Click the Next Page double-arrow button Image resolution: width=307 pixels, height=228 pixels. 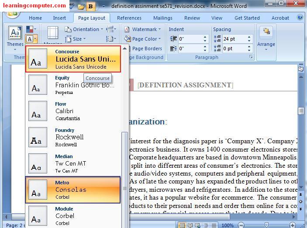point(301,209)
